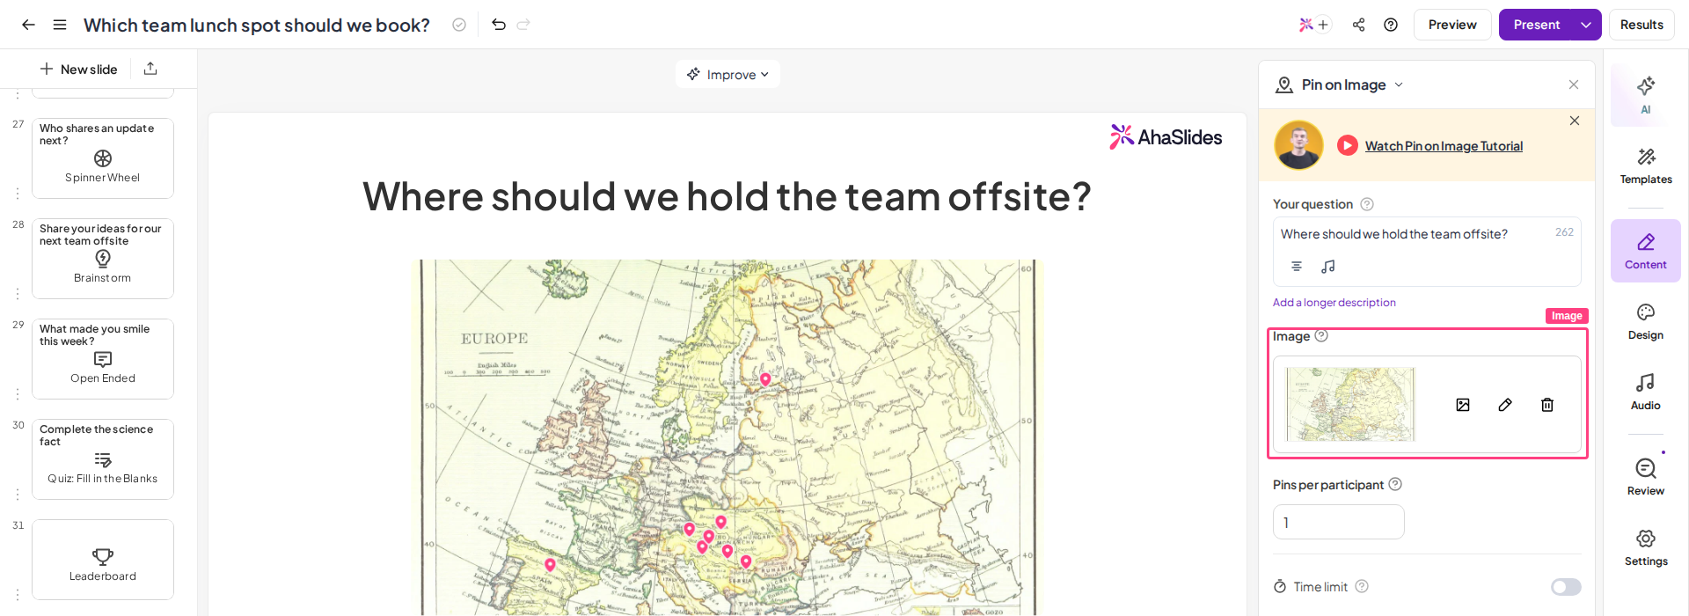This screenshot has width=1689, height=616.
Task: Open the share icon in header
Action: click(x=1359, y=25)
